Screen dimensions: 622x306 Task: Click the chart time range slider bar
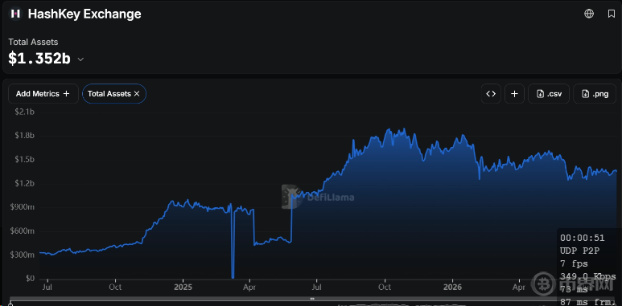[x=312, y=299]
